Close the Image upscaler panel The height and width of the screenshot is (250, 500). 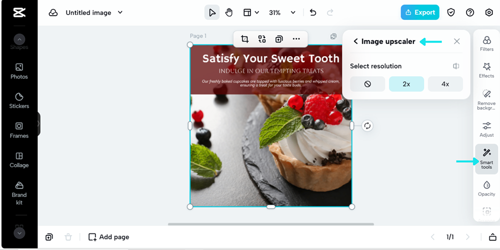pos(457,41)
